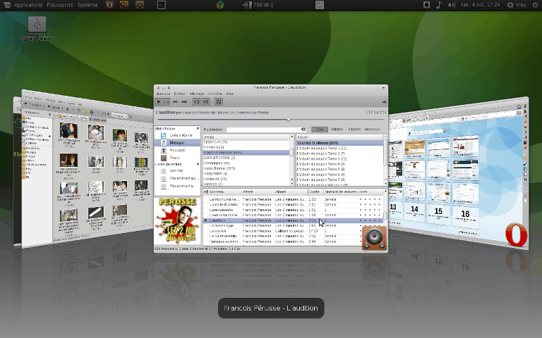The width and height of the screenshot is (542, 338).
Task: Click the Play button in Rhythmbox toolbar
Action: pyautogui.click(x=162, y=101)
